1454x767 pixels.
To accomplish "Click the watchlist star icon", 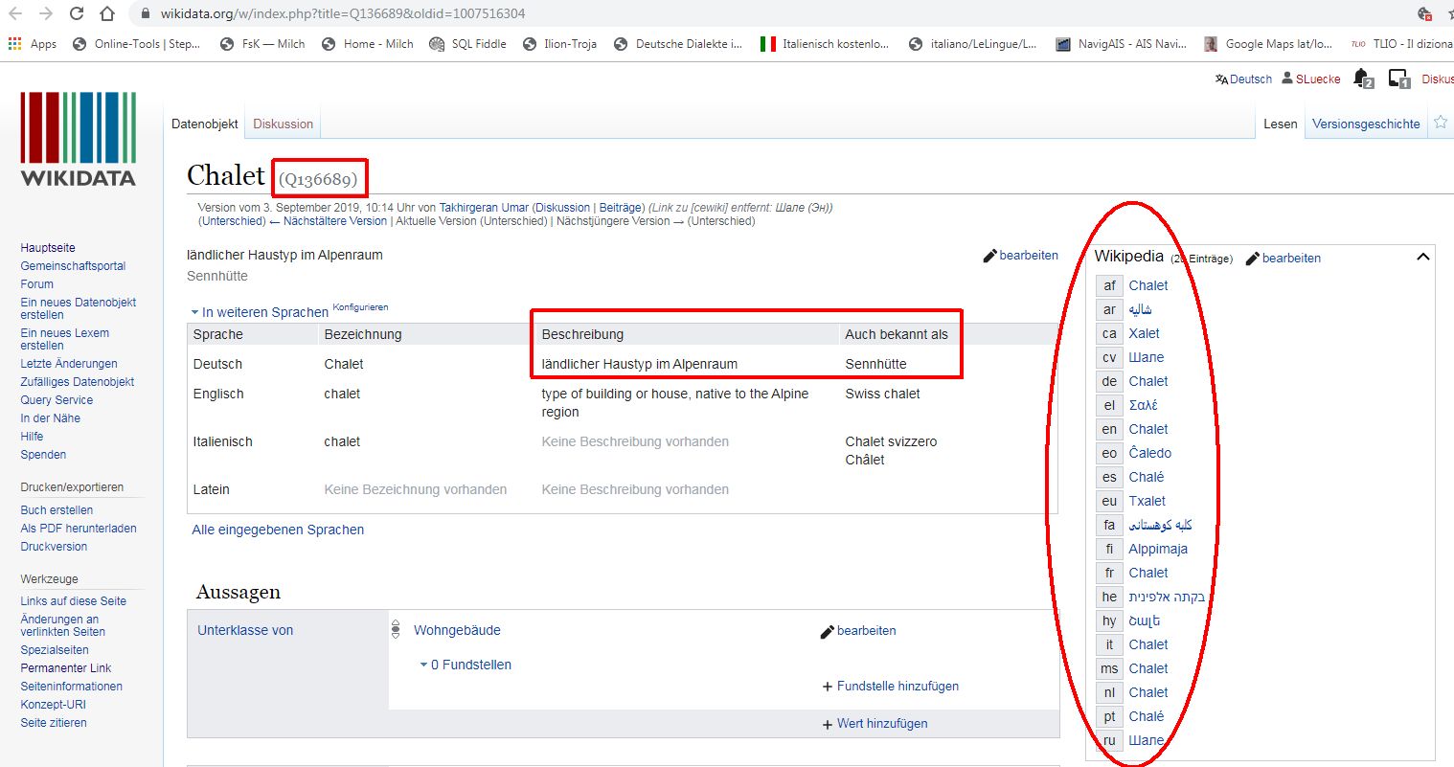I will [1440, 123].
